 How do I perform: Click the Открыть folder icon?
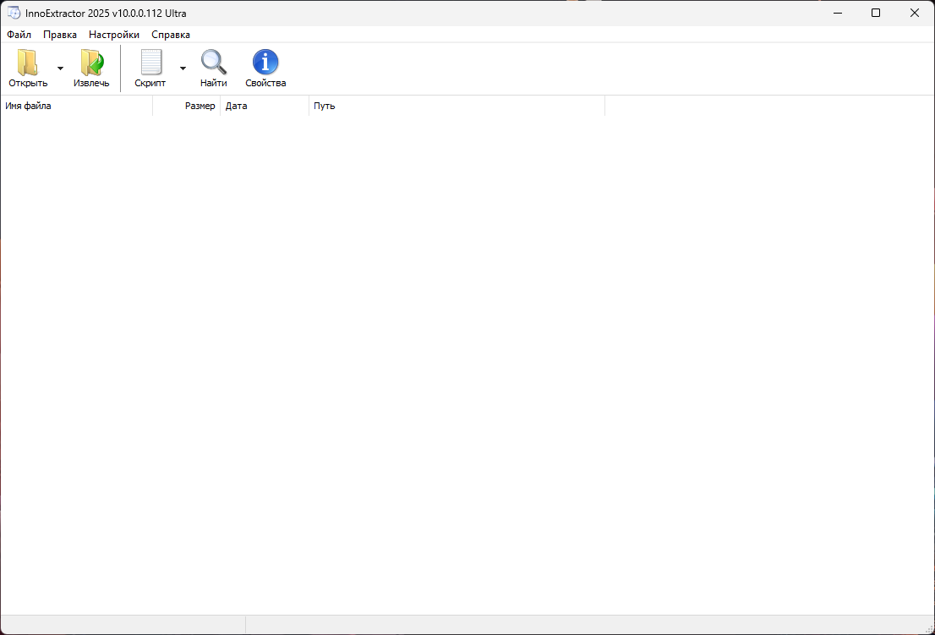(27, 62)
